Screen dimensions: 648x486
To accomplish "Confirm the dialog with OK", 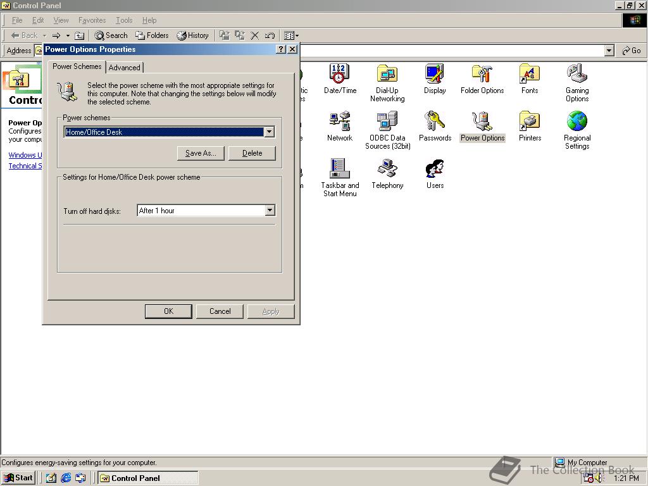I will pos(168,311).
